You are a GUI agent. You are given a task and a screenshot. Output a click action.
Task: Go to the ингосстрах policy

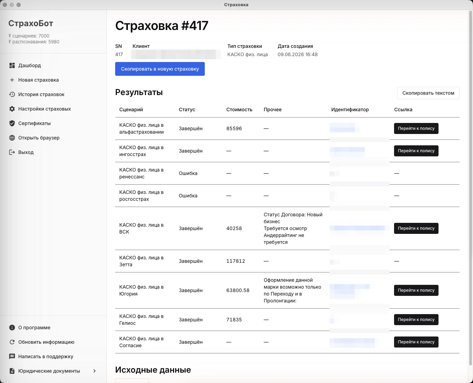point(416,151)
